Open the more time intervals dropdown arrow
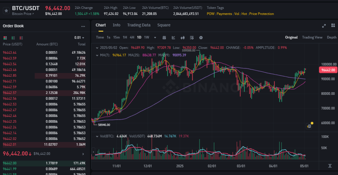 pyautogui.click(x=155, y=38)
